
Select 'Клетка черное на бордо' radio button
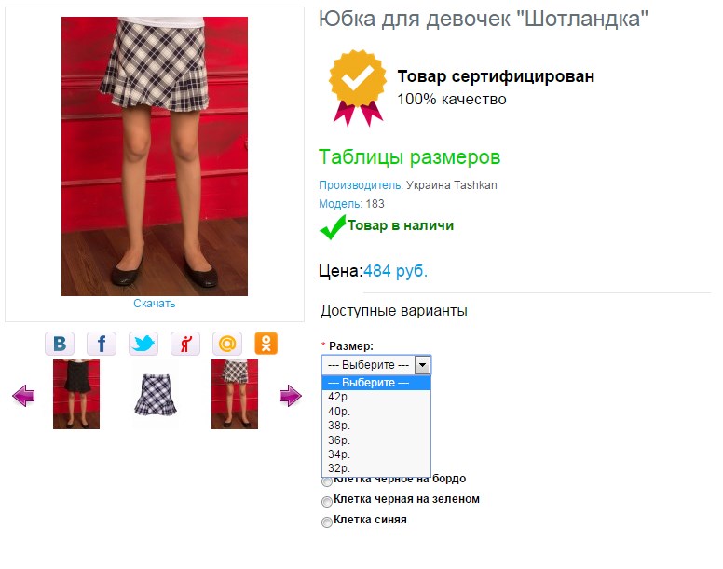tap(327, 481)
